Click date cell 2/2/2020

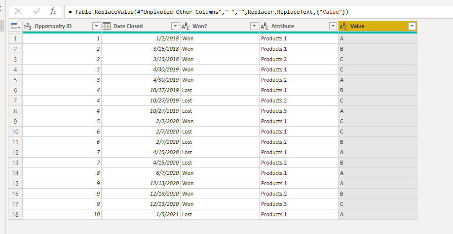(141, 121)
